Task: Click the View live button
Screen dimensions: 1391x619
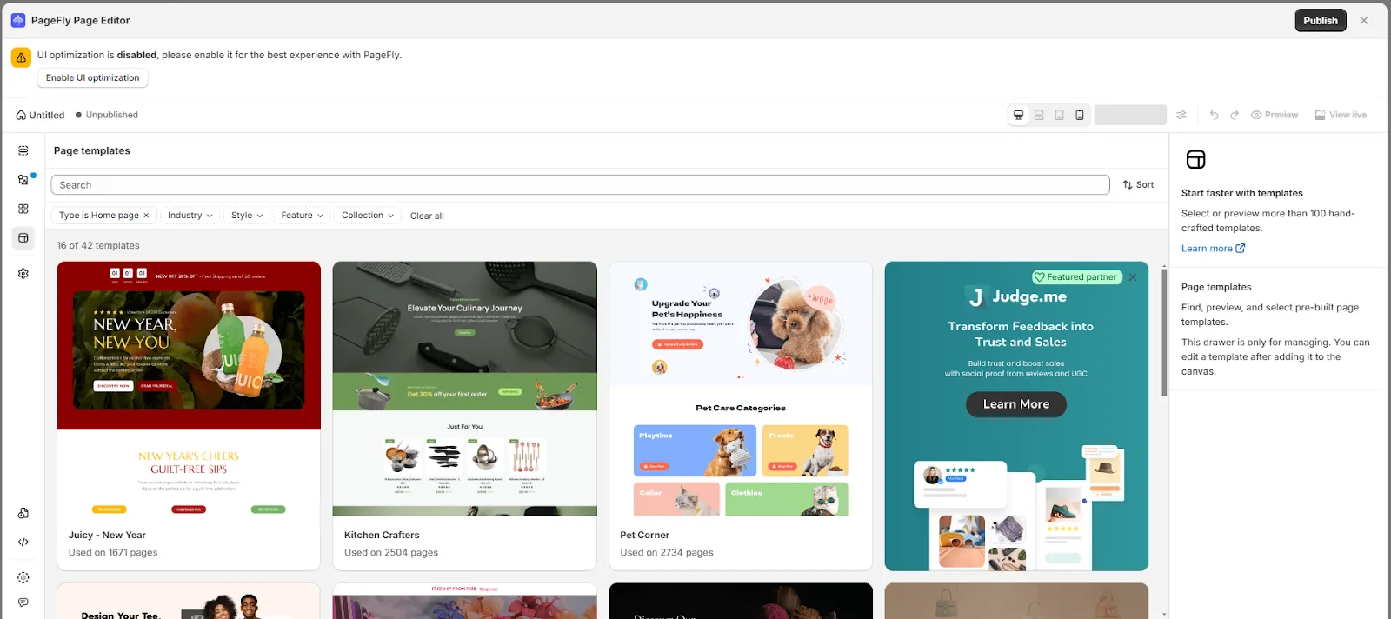Action: click(x=1341, y=115)
